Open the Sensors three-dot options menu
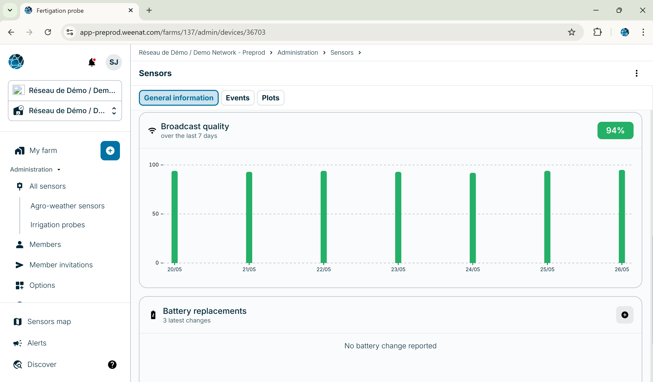 click(x=636, y=73)
